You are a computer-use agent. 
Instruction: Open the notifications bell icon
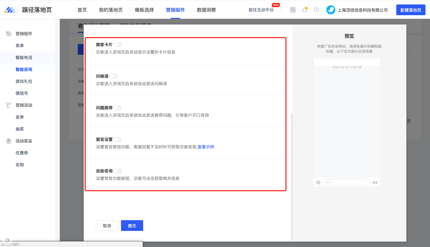point(304,10)
